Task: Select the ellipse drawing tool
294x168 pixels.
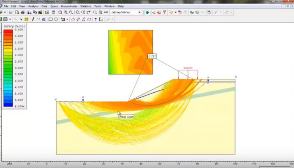Action: [x=56, y=19]
